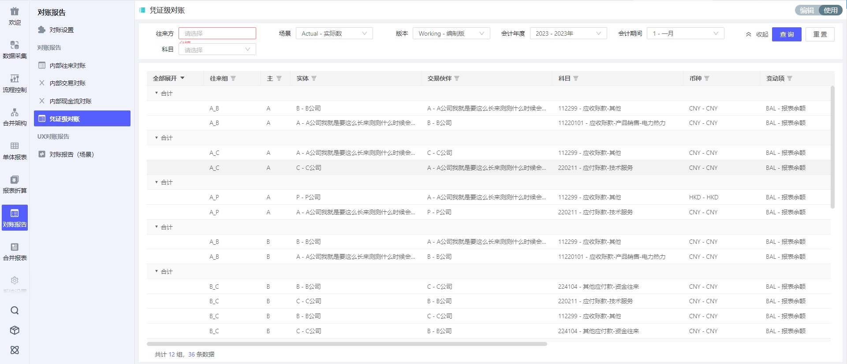This screenshot has height=364, width=847.
Task: Switch mode toggle to 使用
Action: (830, 10)
